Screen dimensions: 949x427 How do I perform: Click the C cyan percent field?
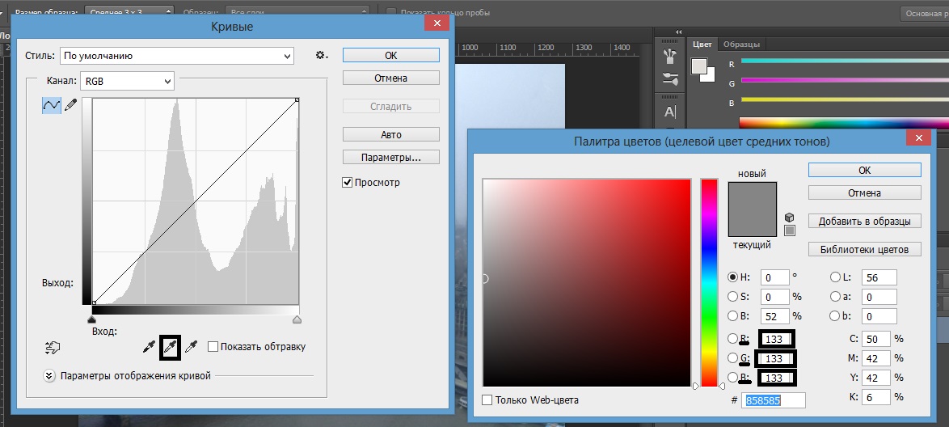pyautogui.click(x=875, y=339)
